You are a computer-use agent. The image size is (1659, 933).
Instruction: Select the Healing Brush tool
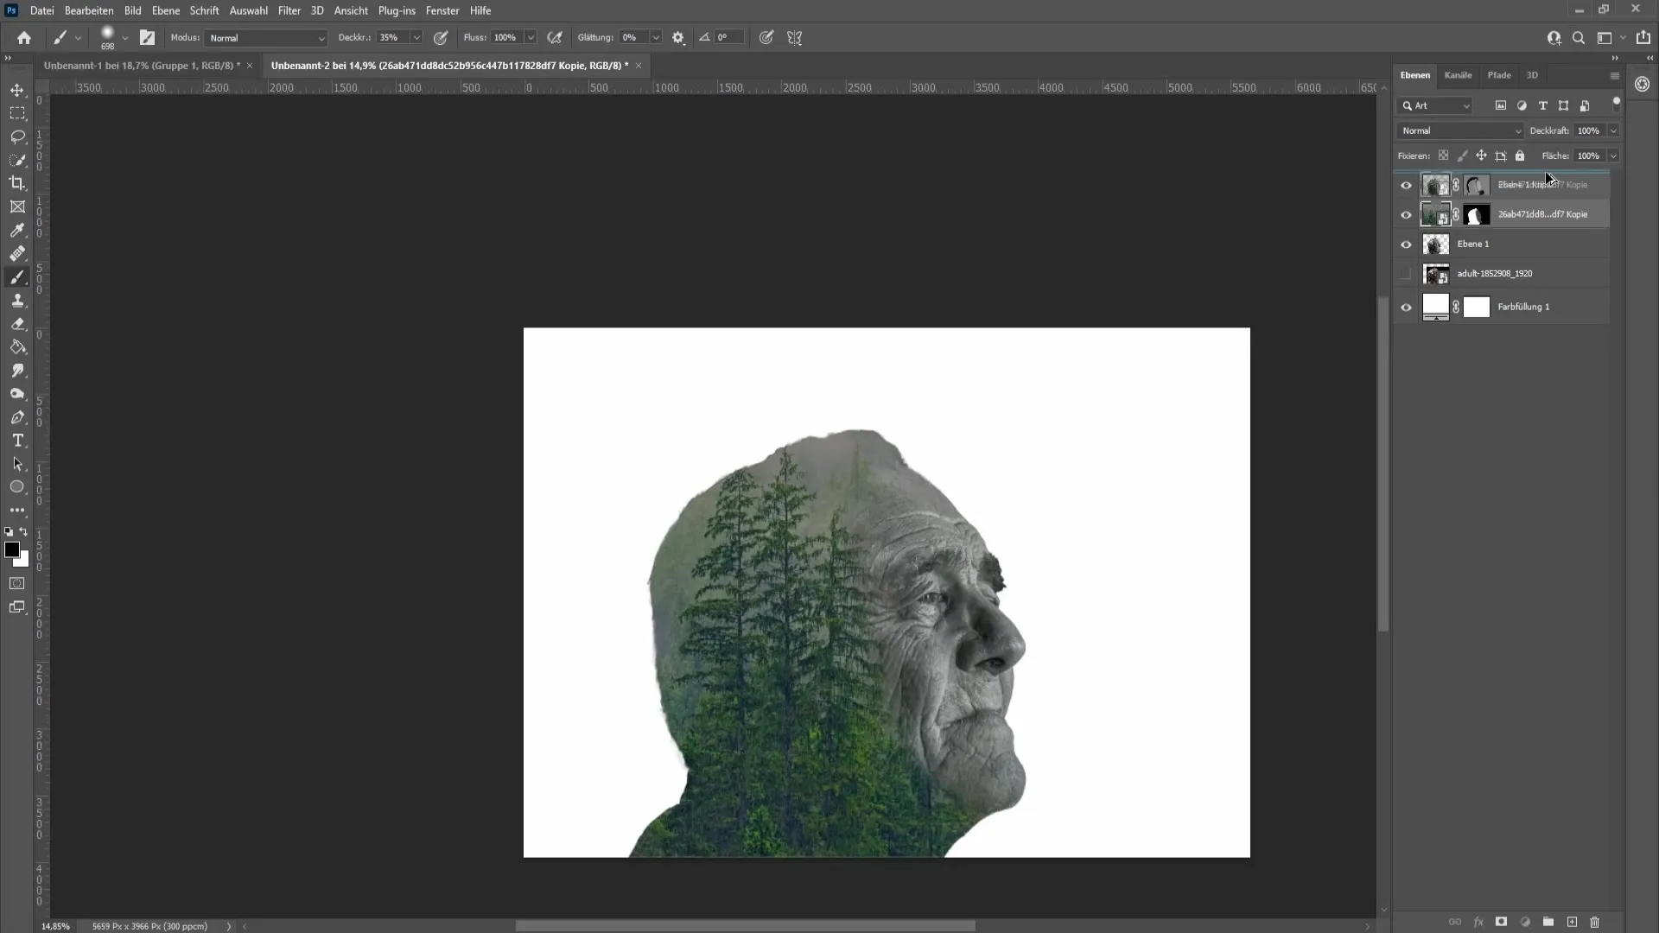[17, 253]
